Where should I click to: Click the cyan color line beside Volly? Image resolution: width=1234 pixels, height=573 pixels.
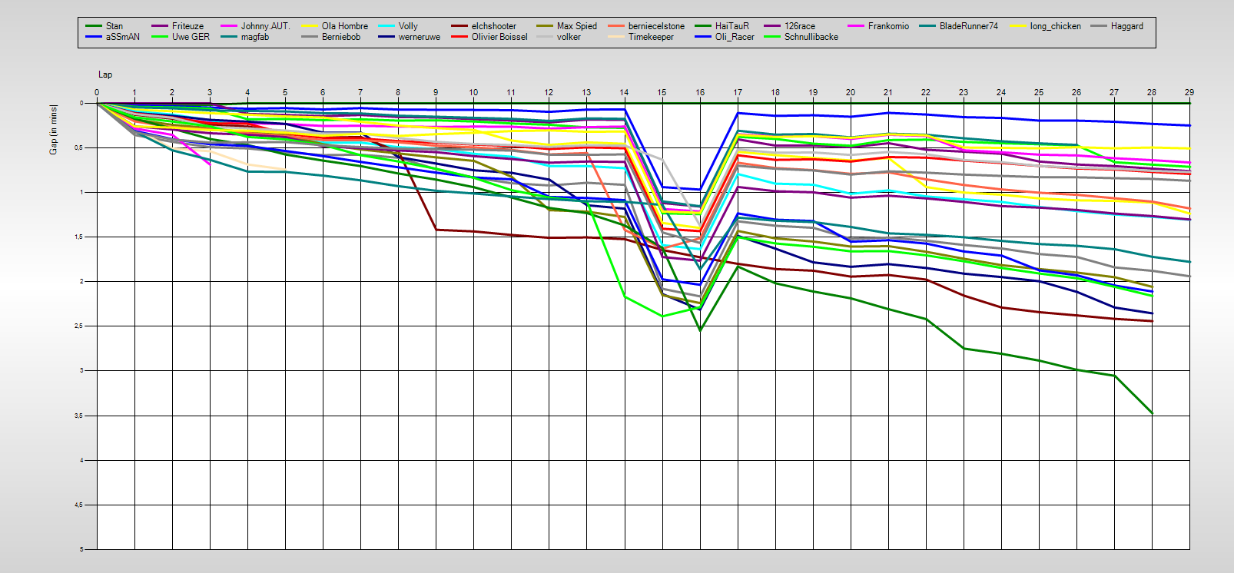(x=386, y=26)
